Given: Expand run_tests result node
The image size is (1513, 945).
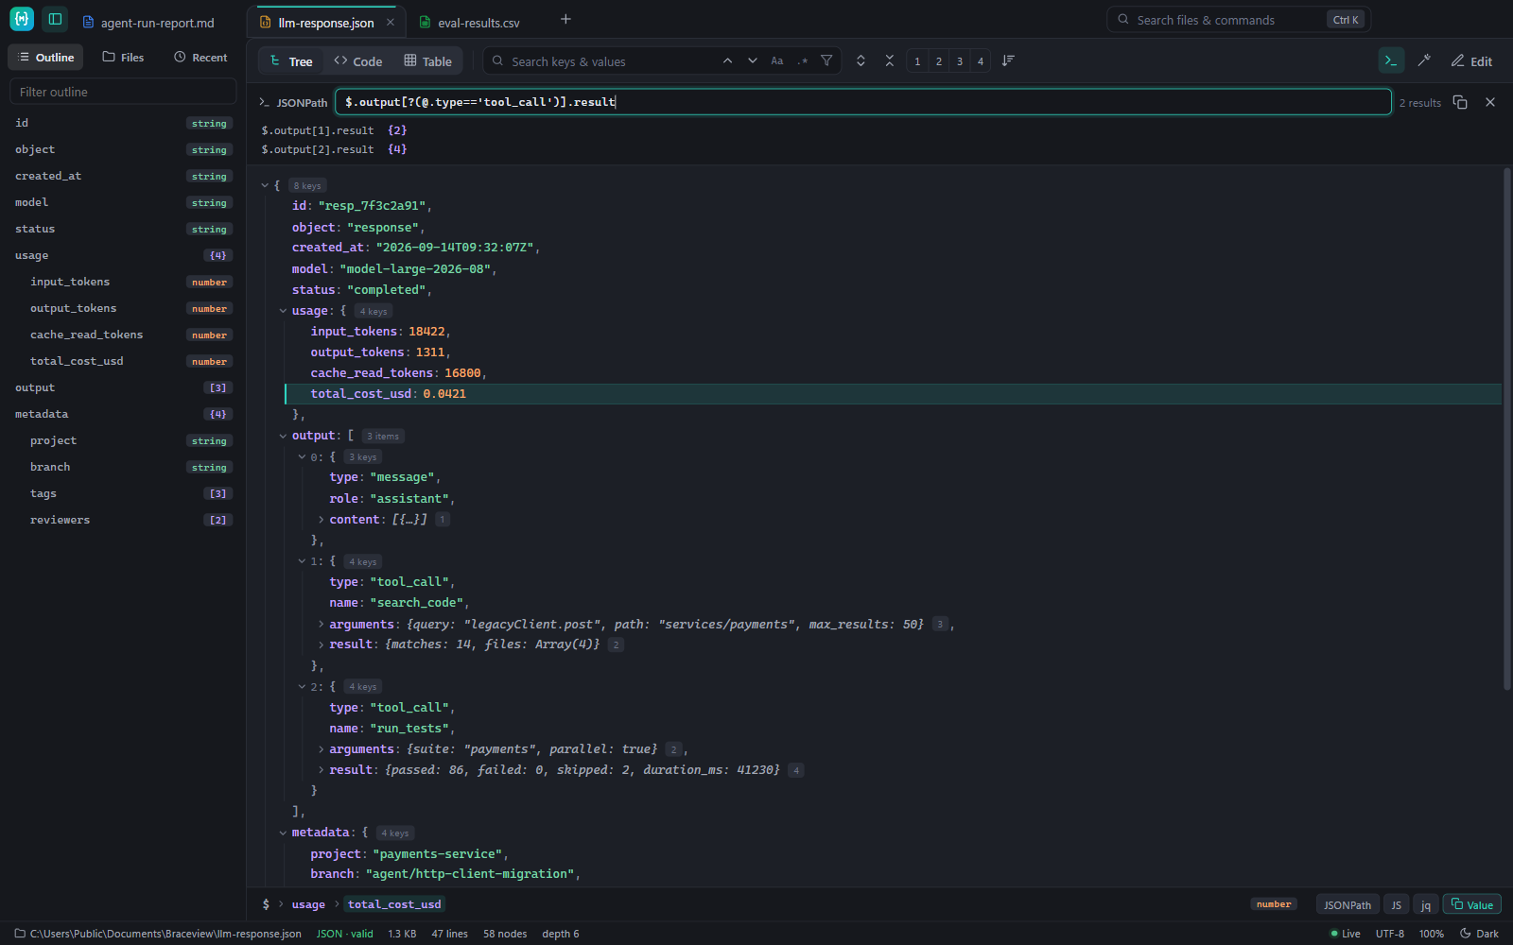Looking at the screenshot, I should pyautogui.click(x=321, y=770).
